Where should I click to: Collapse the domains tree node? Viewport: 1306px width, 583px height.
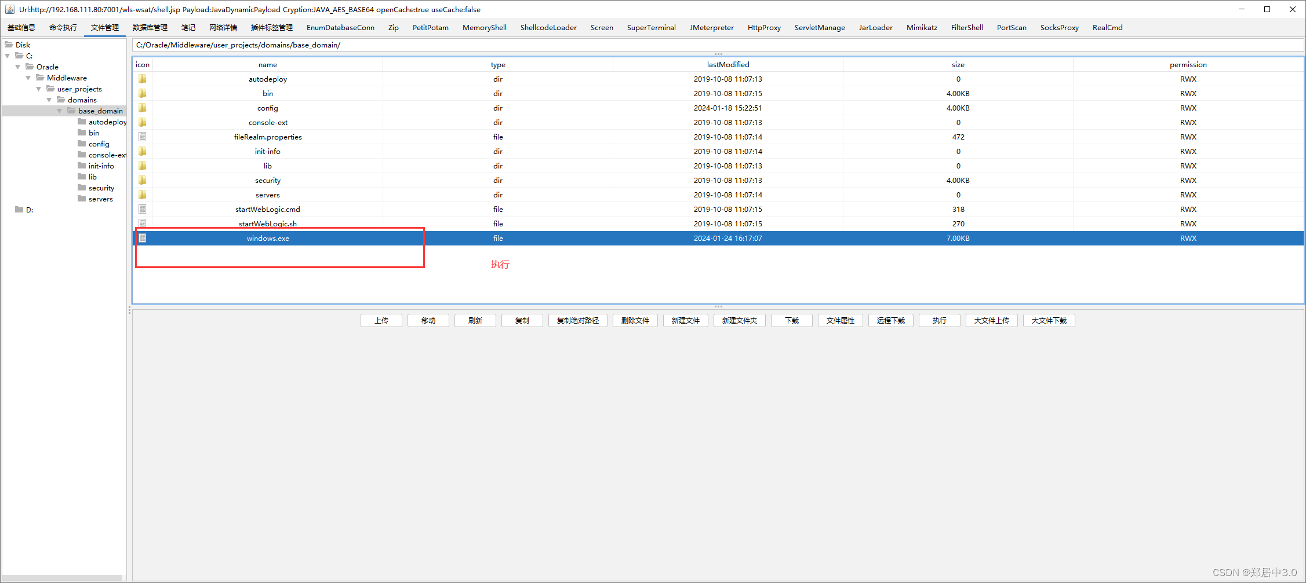(x=49, y=100)
